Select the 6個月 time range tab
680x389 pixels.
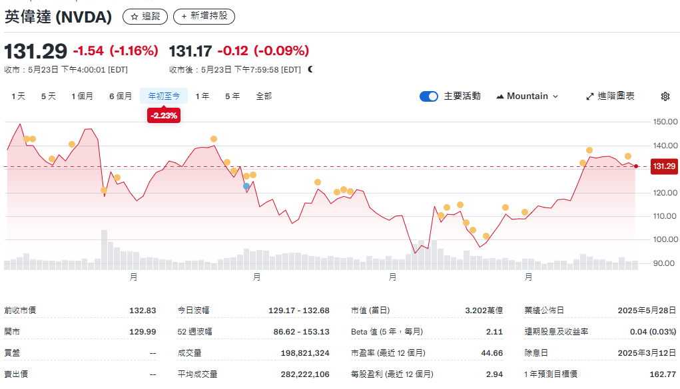pyautogui.click(x=121, y=96)
